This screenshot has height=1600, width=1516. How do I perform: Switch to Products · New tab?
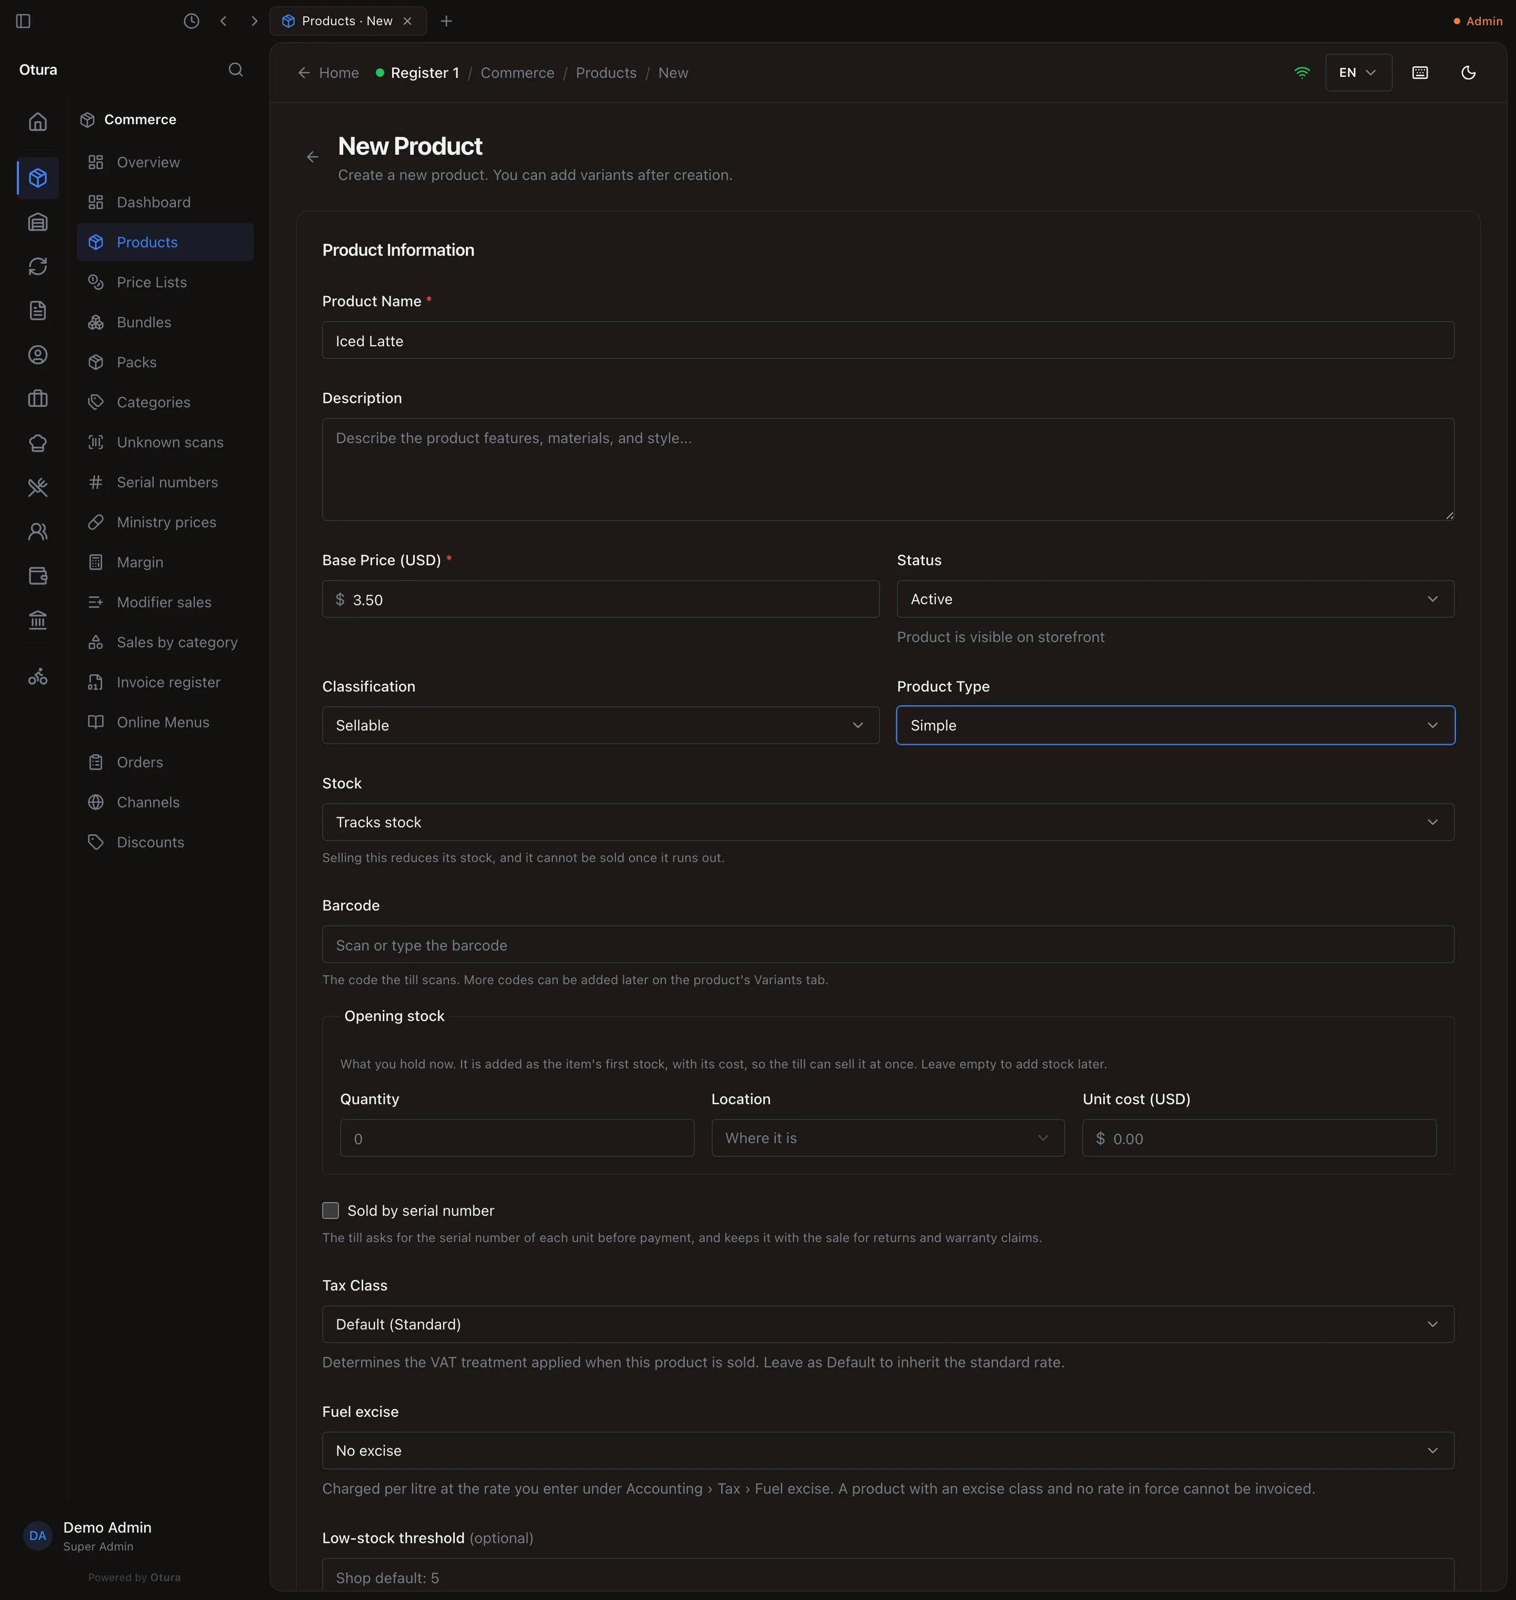pos(347,21)
